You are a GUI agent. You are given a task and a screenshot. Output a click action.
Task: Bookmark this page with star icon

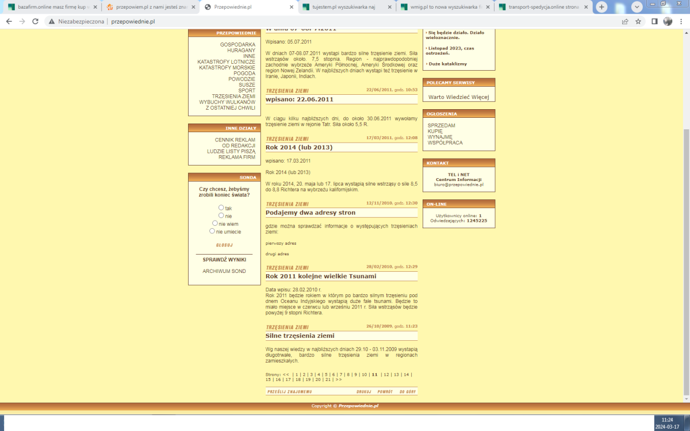click(639, 21)
